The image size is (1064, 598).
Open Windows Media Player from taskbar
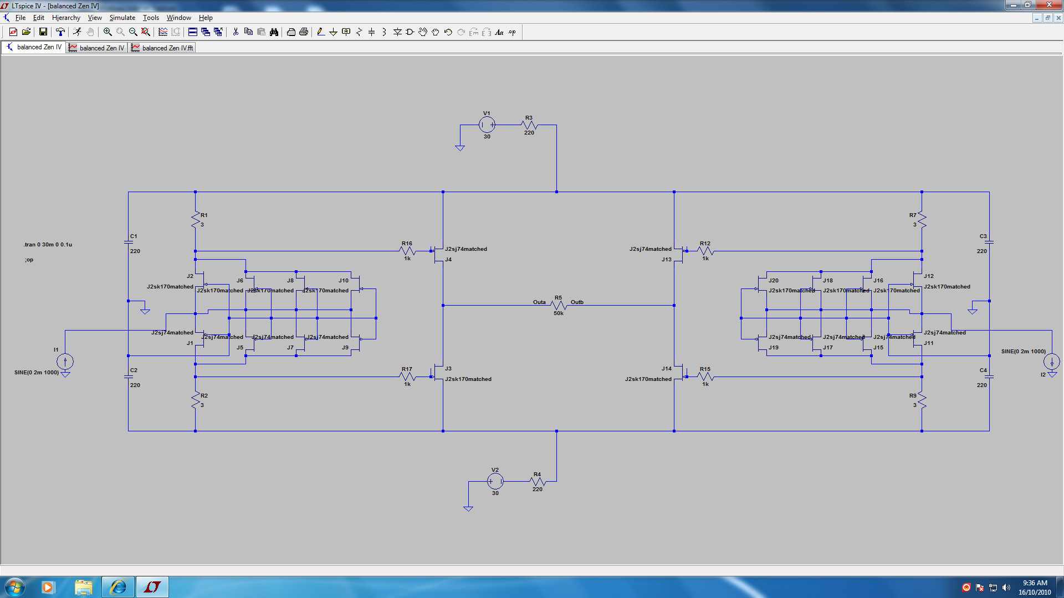coord(48,587)
